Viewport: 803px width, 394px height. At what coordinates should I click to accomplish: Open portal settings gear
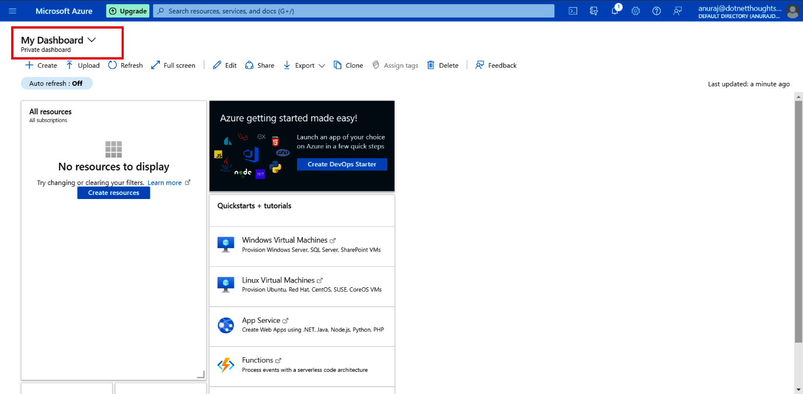(x=636, y=11)
